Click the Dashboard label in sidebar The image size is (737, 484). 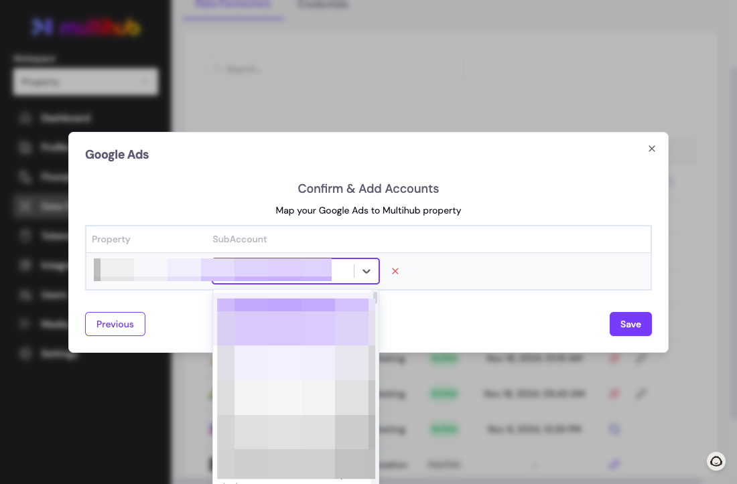click(x=66, y=118)
